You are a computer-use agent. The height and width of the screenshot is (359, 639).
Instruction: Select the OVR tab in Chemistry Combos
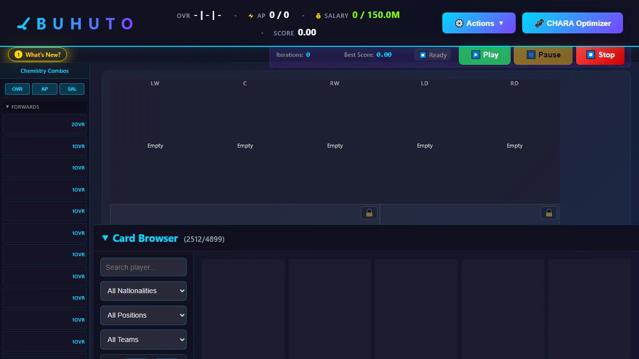[x=17, y=89]
